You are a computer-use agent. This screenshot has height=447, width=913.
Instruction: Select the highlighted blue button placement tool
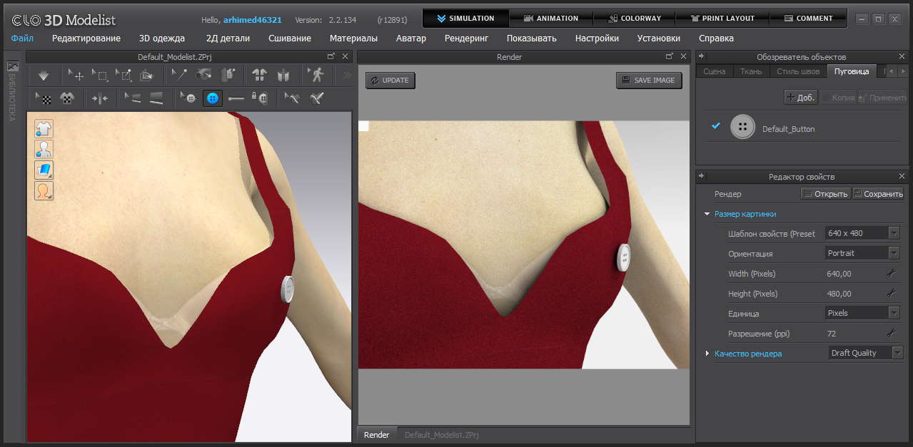pyautogui.click(x=212, y=98)
